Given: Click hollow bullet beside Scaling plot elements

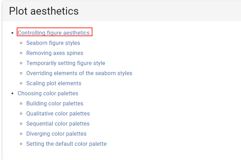Looking at the screenshot, I should tap(21, 83).
